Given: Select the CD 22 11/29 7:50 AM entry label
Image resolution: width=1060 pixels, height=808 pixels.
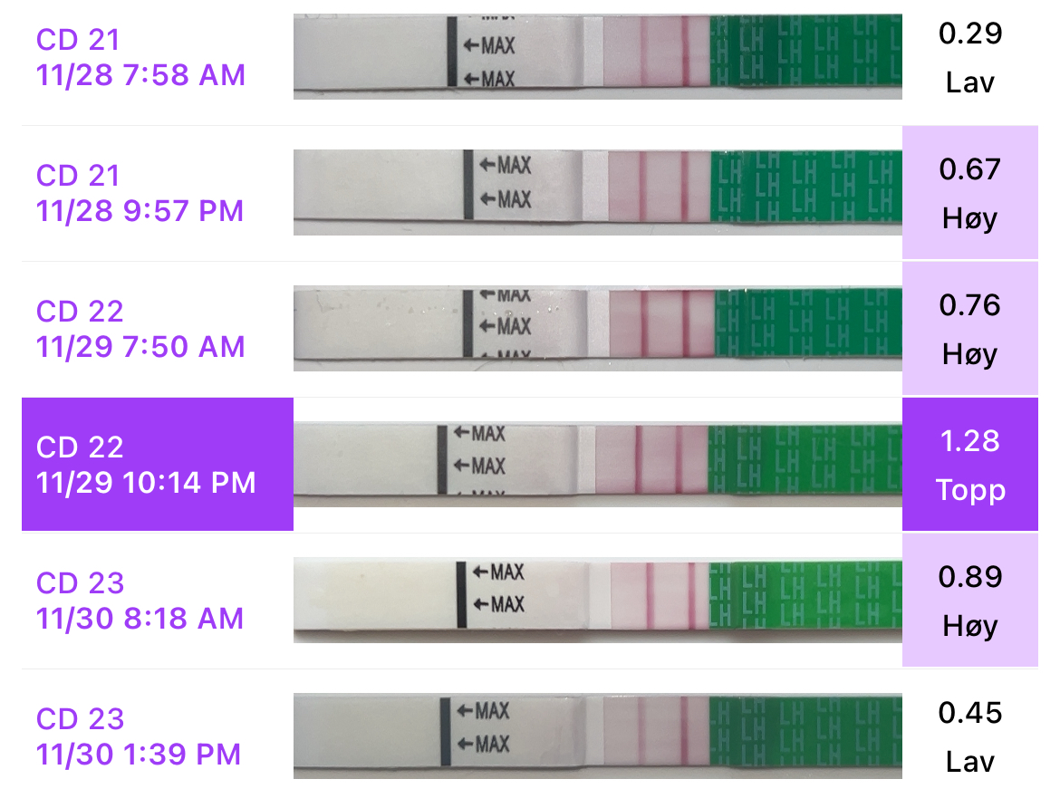Looking at the screenshot, I should click(140, 329).
